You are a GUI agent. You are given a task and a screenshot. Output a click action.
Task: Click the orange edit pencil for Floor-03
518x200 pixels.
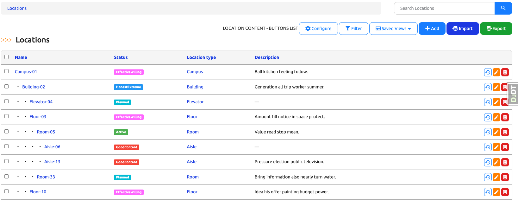tap(496, 117)
